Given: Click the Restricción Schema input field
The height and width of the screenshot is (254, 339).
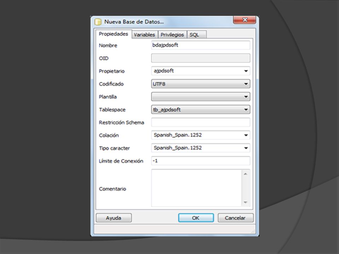Looking at the screenshot, I should pos(201,122).
